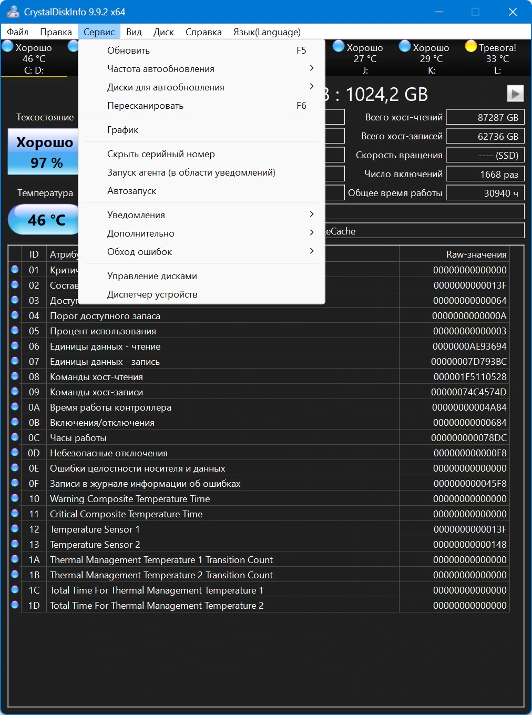Toggle Скрыть серийный номер option
This screenshot has height=715, width=532.
point(201,154)
